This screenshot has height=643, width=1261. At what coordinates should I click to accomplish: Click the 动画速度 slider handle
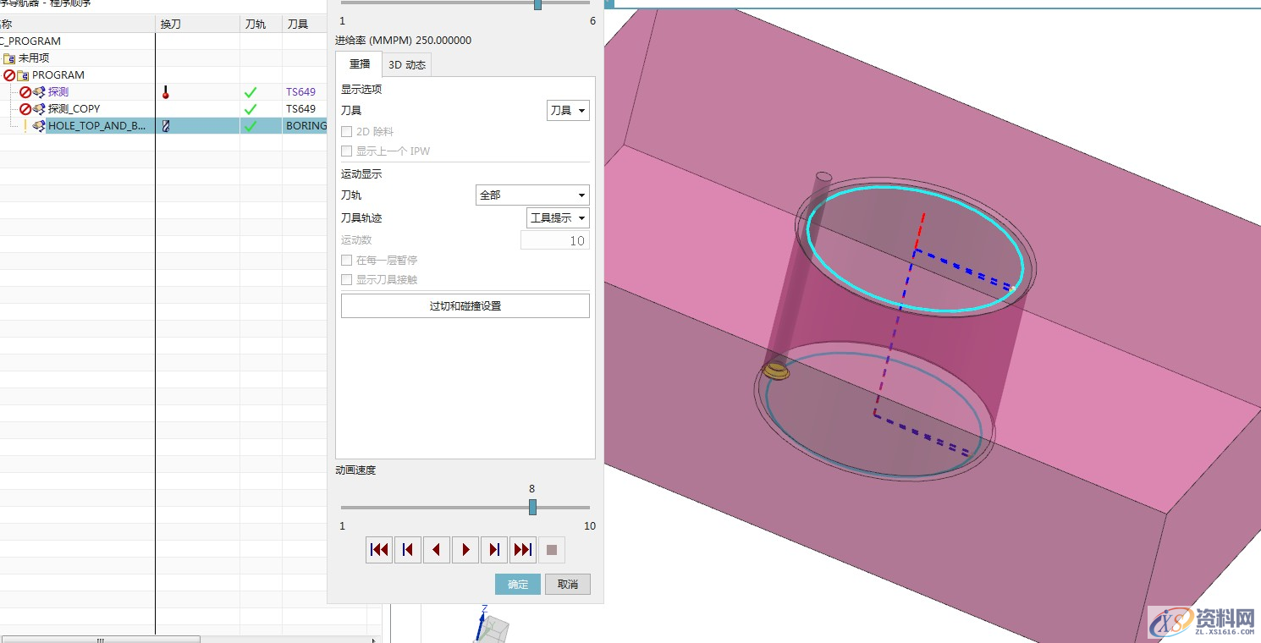532,507
